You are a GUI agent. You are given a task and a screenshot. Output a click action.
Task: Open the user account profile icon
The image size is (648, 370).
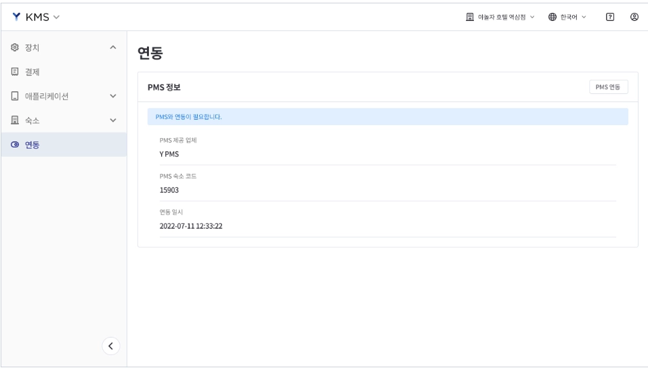[x=634, y=17]
